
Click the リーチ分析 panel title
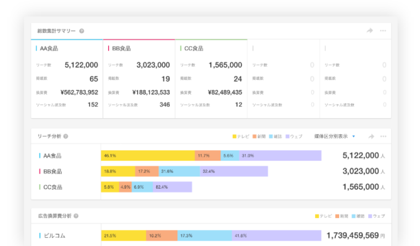(x=49, y=137)
